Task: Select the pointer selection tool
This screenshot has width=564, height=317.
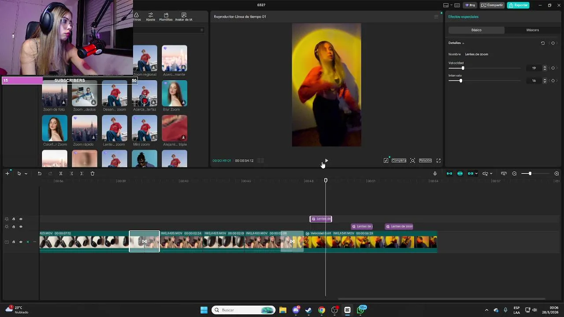Action: pyautogui.click(x=19, y=173)
